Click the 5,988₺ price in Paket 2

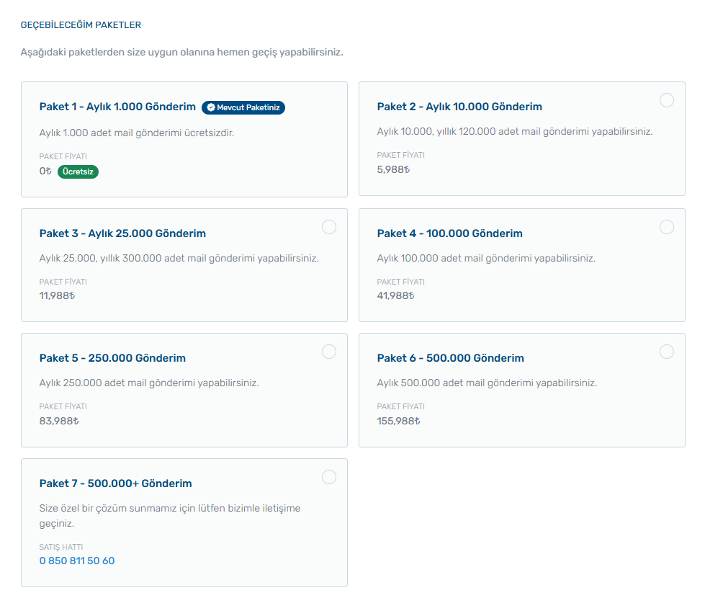pos(393,169)
